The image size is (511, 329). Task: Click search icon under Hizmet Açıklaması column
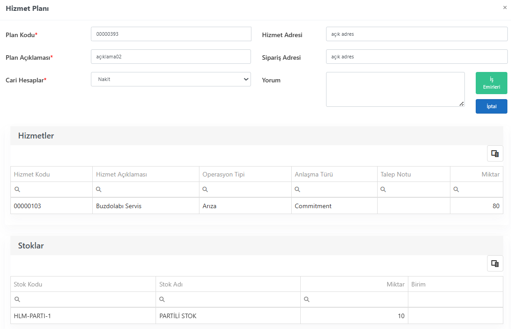99,190
